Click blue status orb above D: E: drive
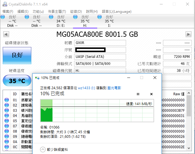The height and width of the screenshot is (154, 195). [x=51, y=17]
